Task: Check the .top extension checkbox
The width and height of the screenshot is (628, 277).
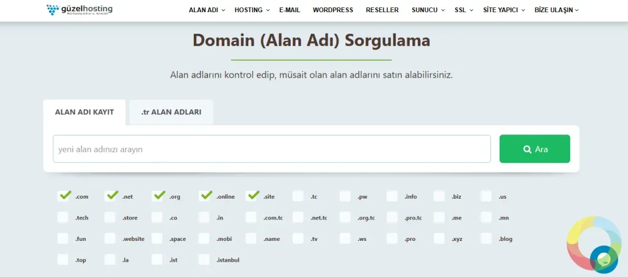Action: click(63, 260)
